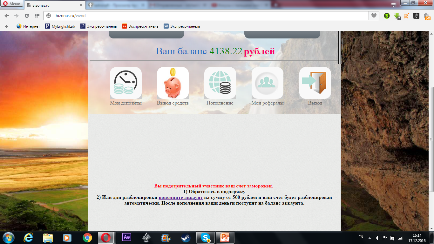
Task: Open the Opera Меню button
Action: 12,4
